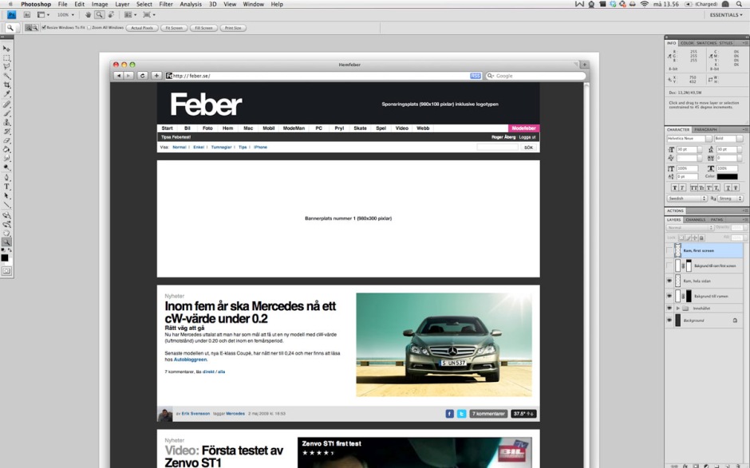The height and width of the screenshot is (468, 750).
Task: Switch to the Swatches tab
Action: pyautogui.click(x=706, y=43)
